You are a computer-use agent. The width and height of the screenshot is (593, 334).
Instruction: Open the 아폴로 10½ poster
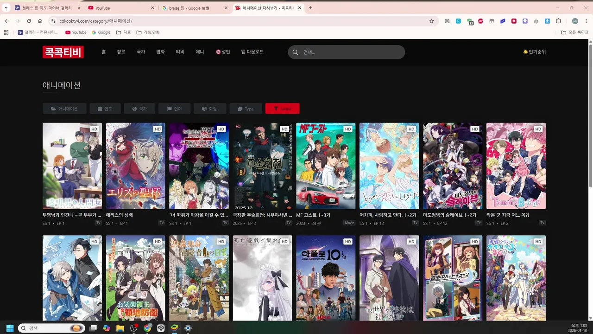click(326, 278)
